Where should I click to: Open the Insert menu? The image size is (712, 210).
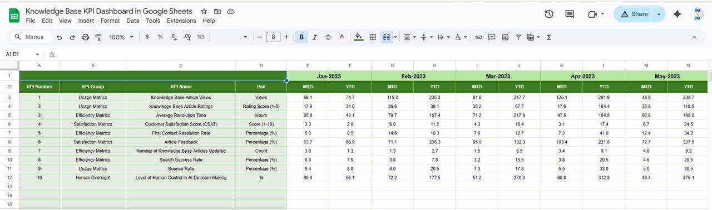click(x=86, y=21)
